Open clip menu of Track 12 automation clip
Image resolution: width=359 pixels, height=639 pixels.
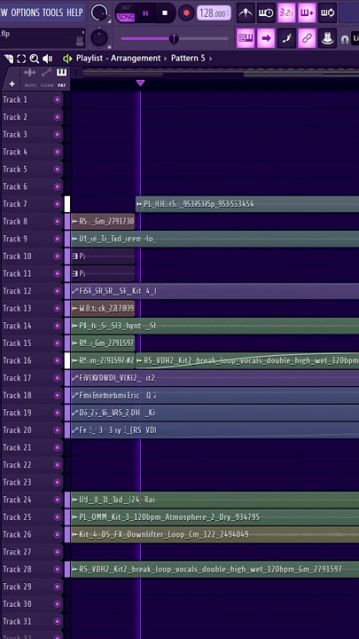click(x=74, y=291)
